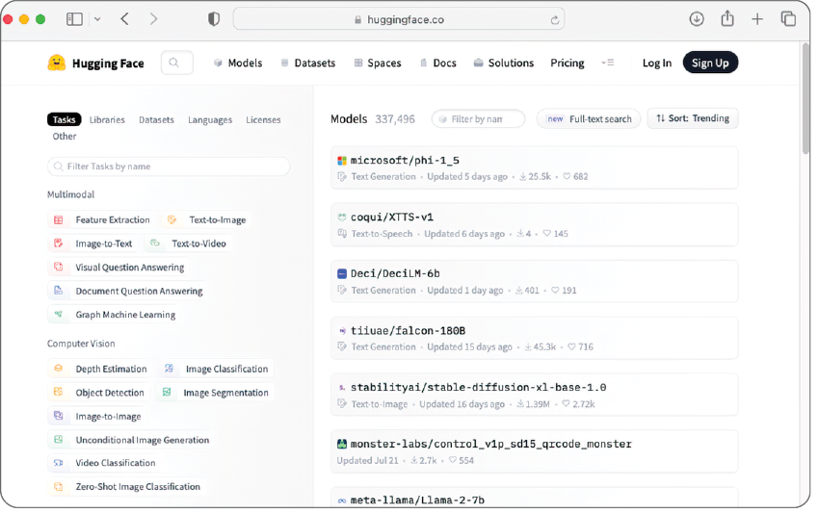Image resolution: width=819 pixels, height=512 pixels.
Task: Click the huggingface.co address bar
Action: [399, 19]
